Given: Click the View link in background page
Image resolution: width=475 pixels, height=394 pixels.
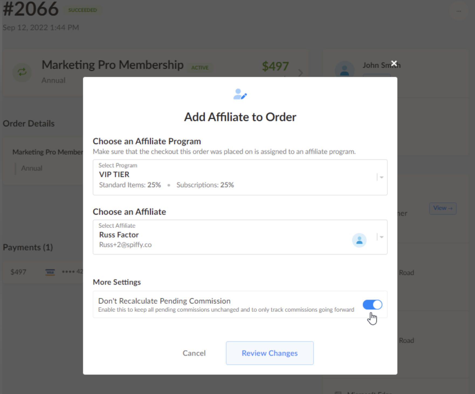Looking at the screenshot, I should click(443, 208).
